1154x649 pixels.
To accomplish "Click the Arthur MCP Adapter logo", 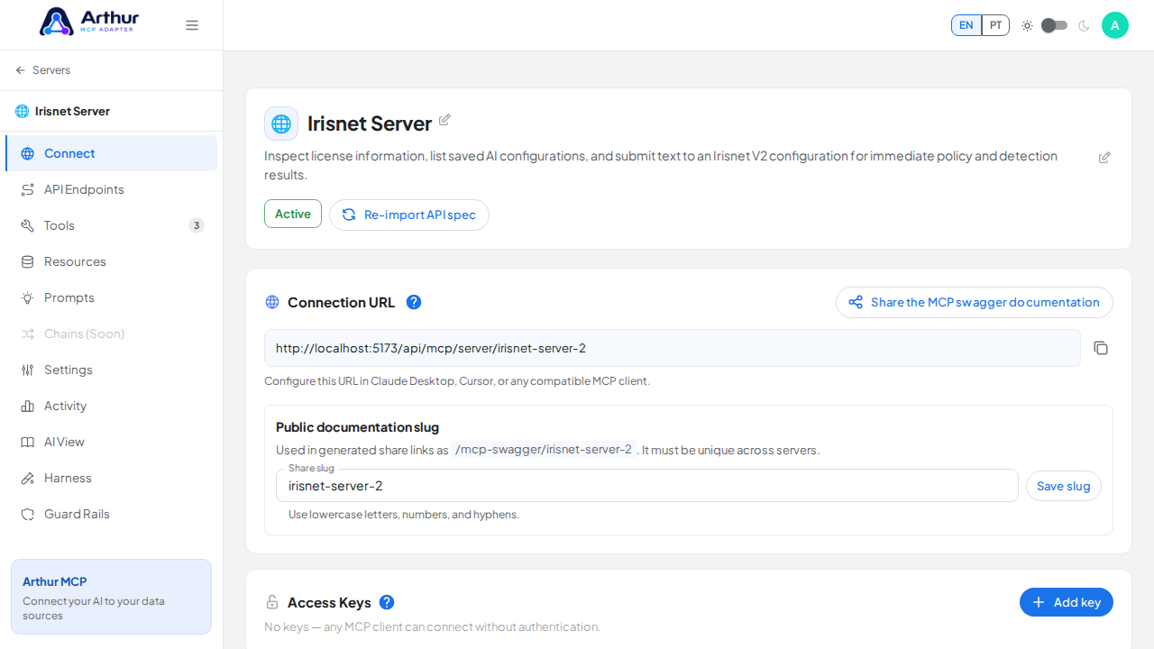I will pyautogui.click(x=87, y=22).
